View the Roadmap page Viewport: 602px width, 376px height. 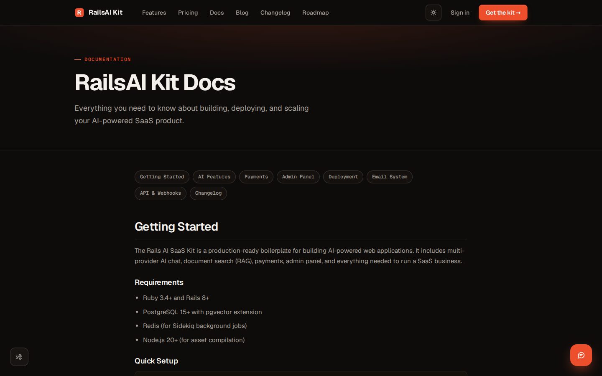[316, 13]
